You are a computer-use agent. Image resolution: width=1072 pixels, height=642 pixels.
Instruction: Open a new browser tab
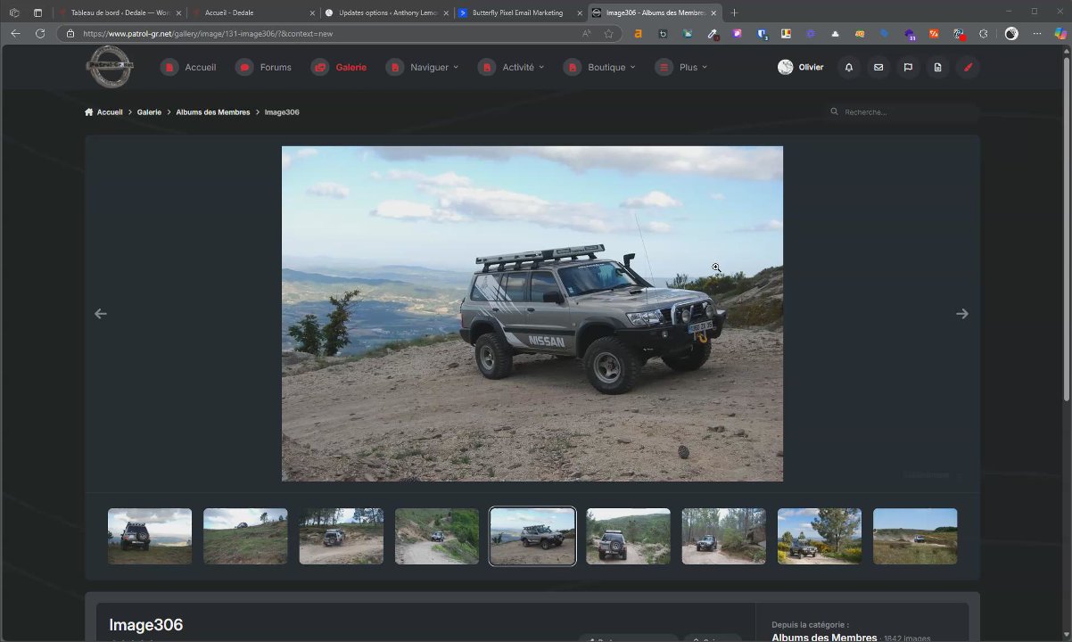pyautogui.click(x=734, y=12)
